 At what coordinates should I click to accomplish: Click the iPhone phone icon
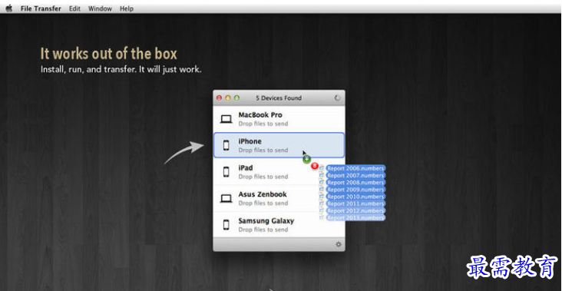[x=226, y=145]
